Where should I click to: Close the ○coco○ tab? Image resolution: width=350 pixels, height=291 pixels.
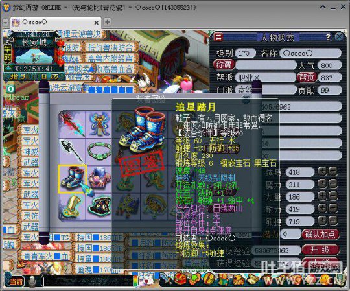(96, 23)
